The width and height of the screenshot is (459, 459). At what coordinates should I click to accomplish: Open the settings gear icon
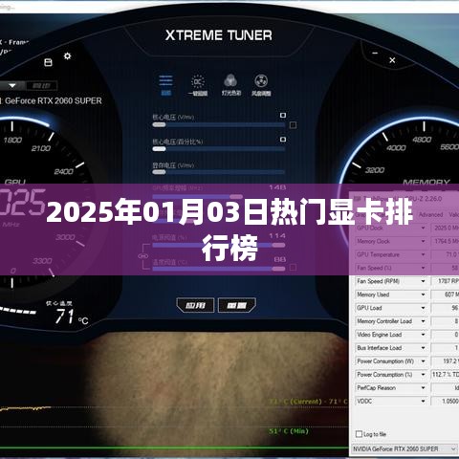[x=67, y=56]
